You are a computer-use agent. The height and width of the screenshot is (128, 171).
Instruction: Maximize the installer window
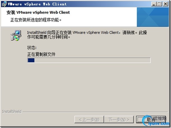click(x=160, y=4)
